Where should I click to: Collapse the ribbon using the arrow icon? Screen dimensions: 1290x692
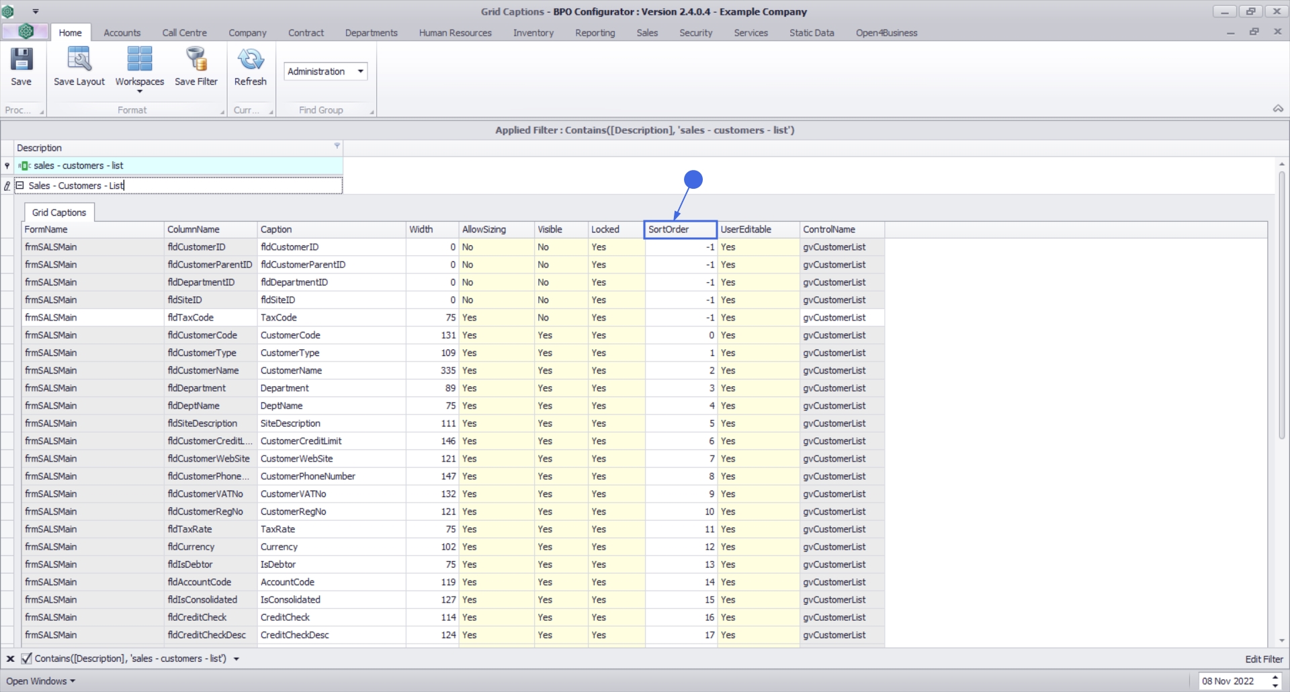click(x=1278, y=109)
